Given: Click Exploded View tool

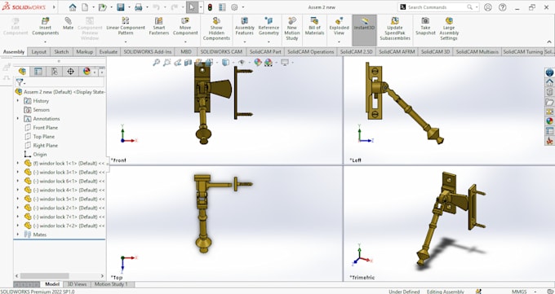Looking at the screenshot, I should (x=339, y=27).
